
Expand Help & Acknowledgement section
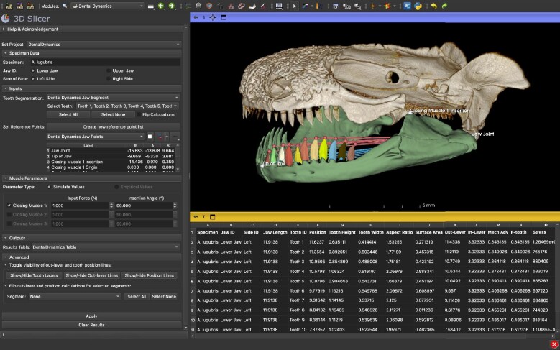click(x=4, y=29)
